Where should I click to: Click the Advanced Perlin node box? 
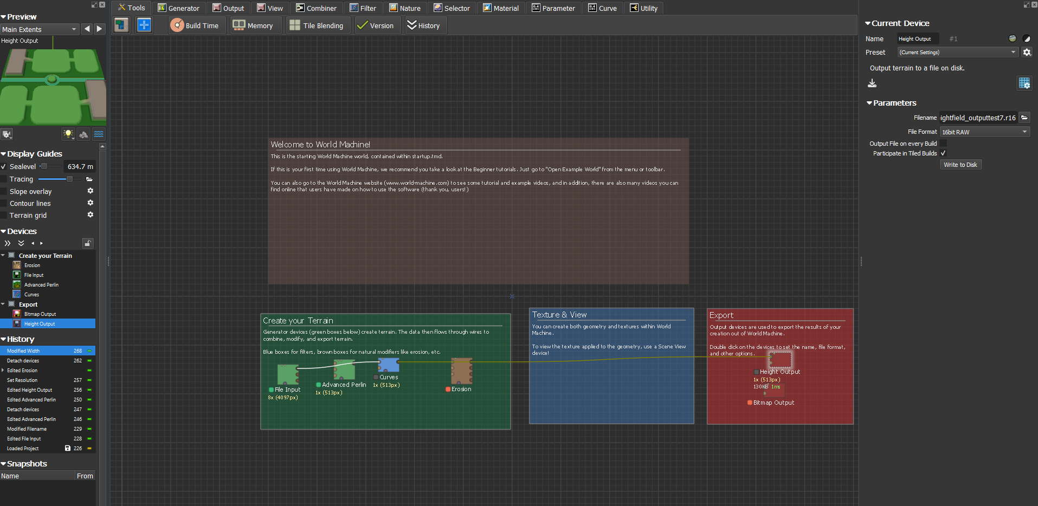pos(344,369)
